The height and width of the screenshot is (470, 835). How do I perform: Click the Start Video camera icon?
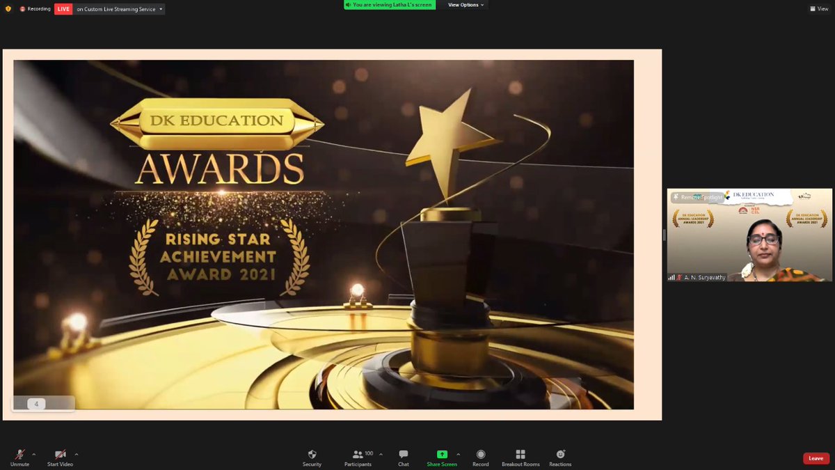tap(60, 454)
